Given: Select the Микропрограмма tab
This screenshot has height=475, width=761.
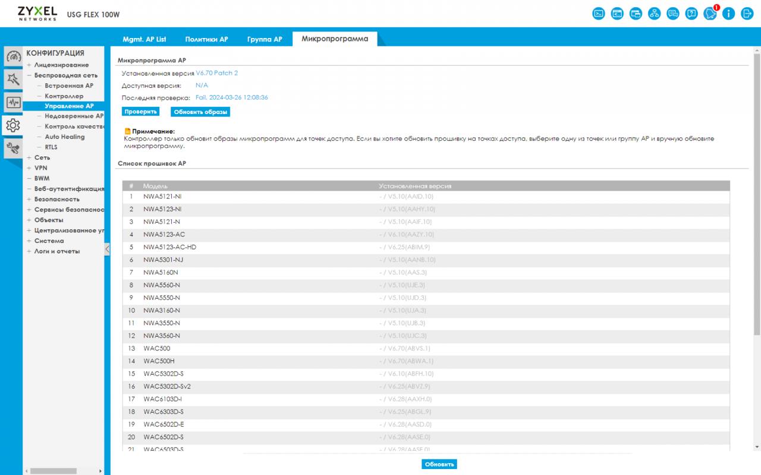Looking at the screenshot, I should [x=335, y=39].
